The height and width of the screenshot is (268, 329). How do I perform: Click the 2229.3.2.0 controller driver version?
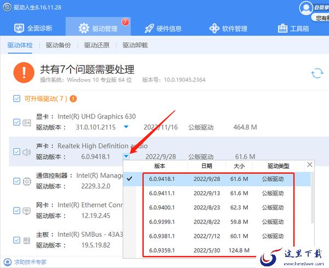95,186
